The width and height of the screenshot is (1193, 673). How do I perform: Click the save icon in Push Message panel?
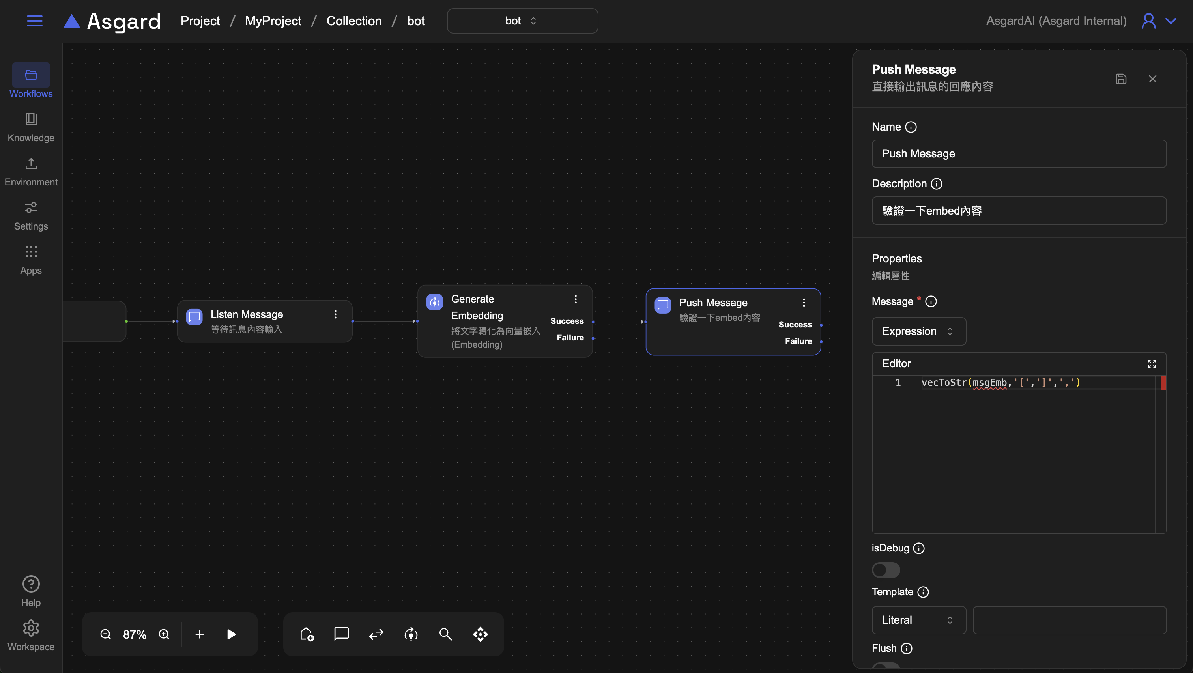point(1121,79)
